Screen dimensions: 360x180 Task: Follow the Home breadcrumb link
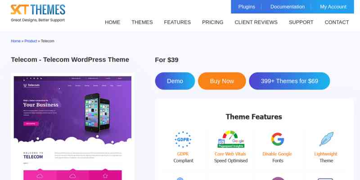(16, 41)
